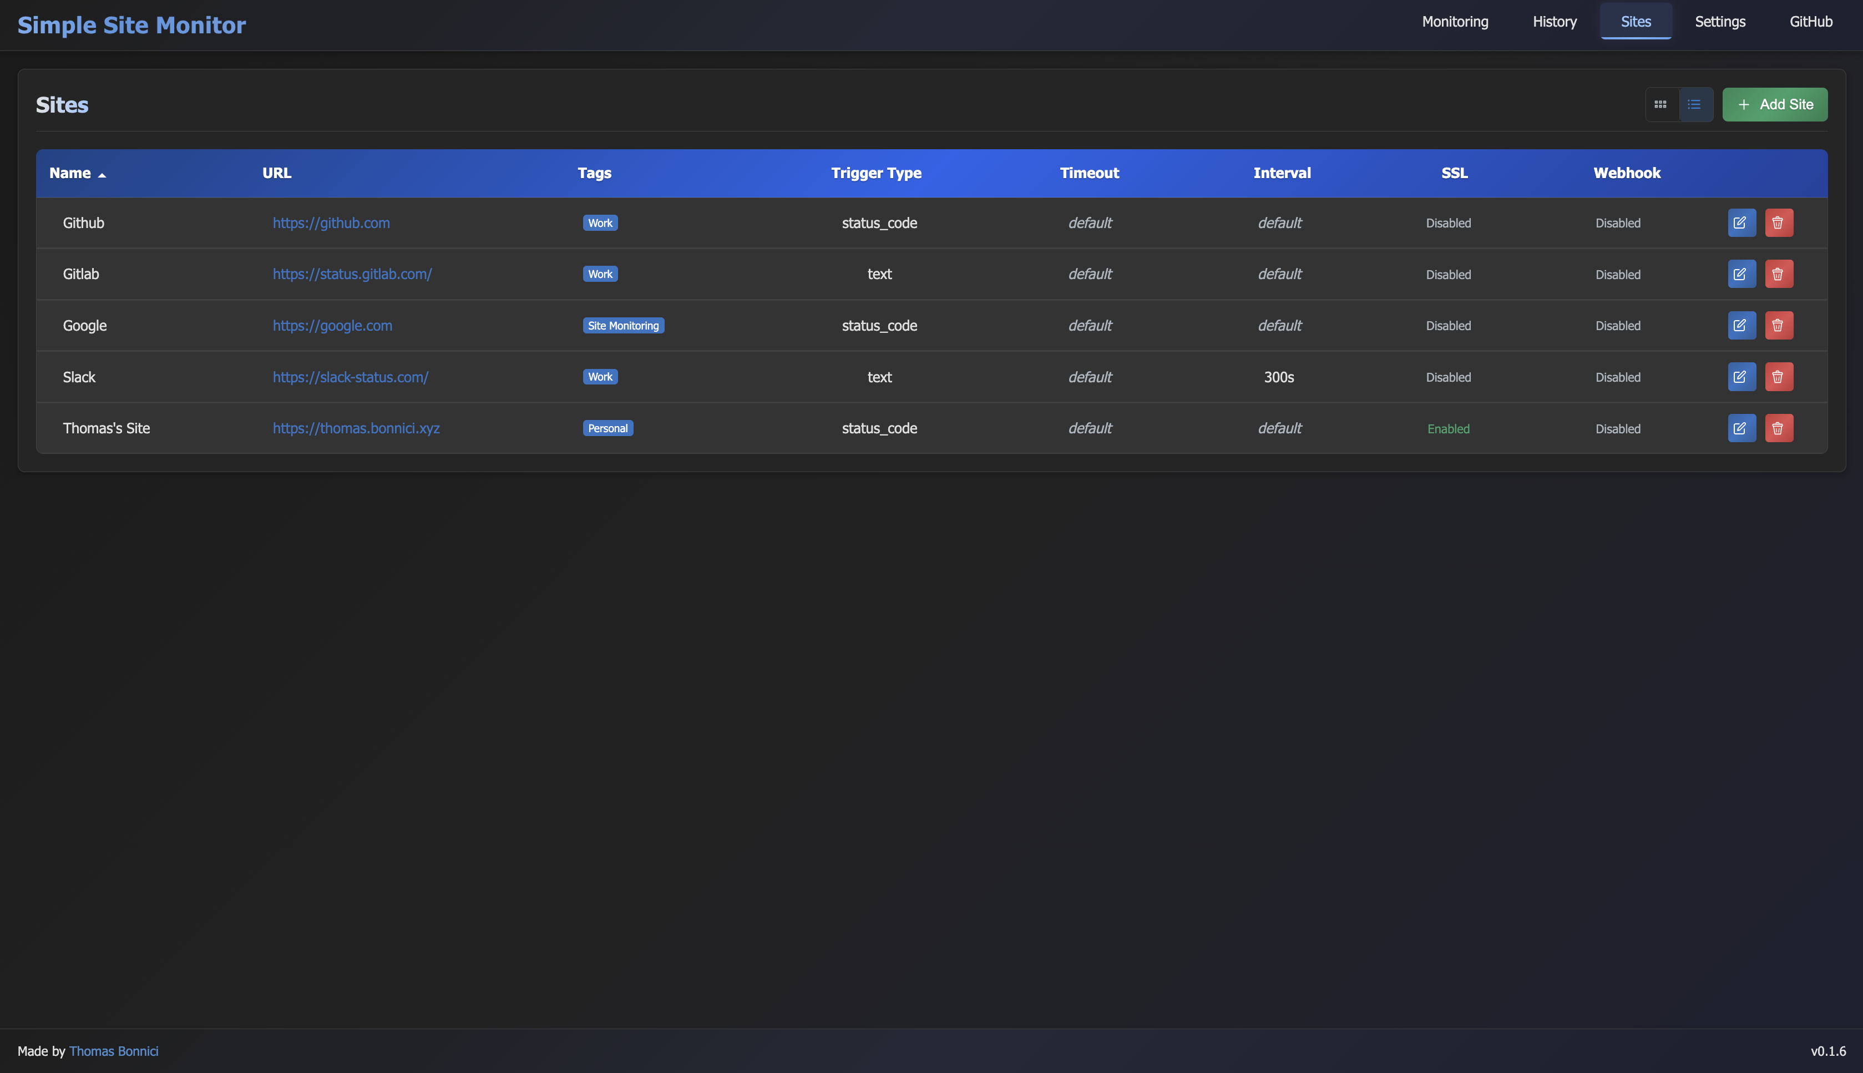Delete the Google site entry
This screenshot has width=1863, height=1073.
coord(1778,325)
